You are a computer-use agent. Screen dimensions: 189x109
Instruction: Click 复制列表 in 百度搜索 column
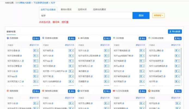[34, 45]
